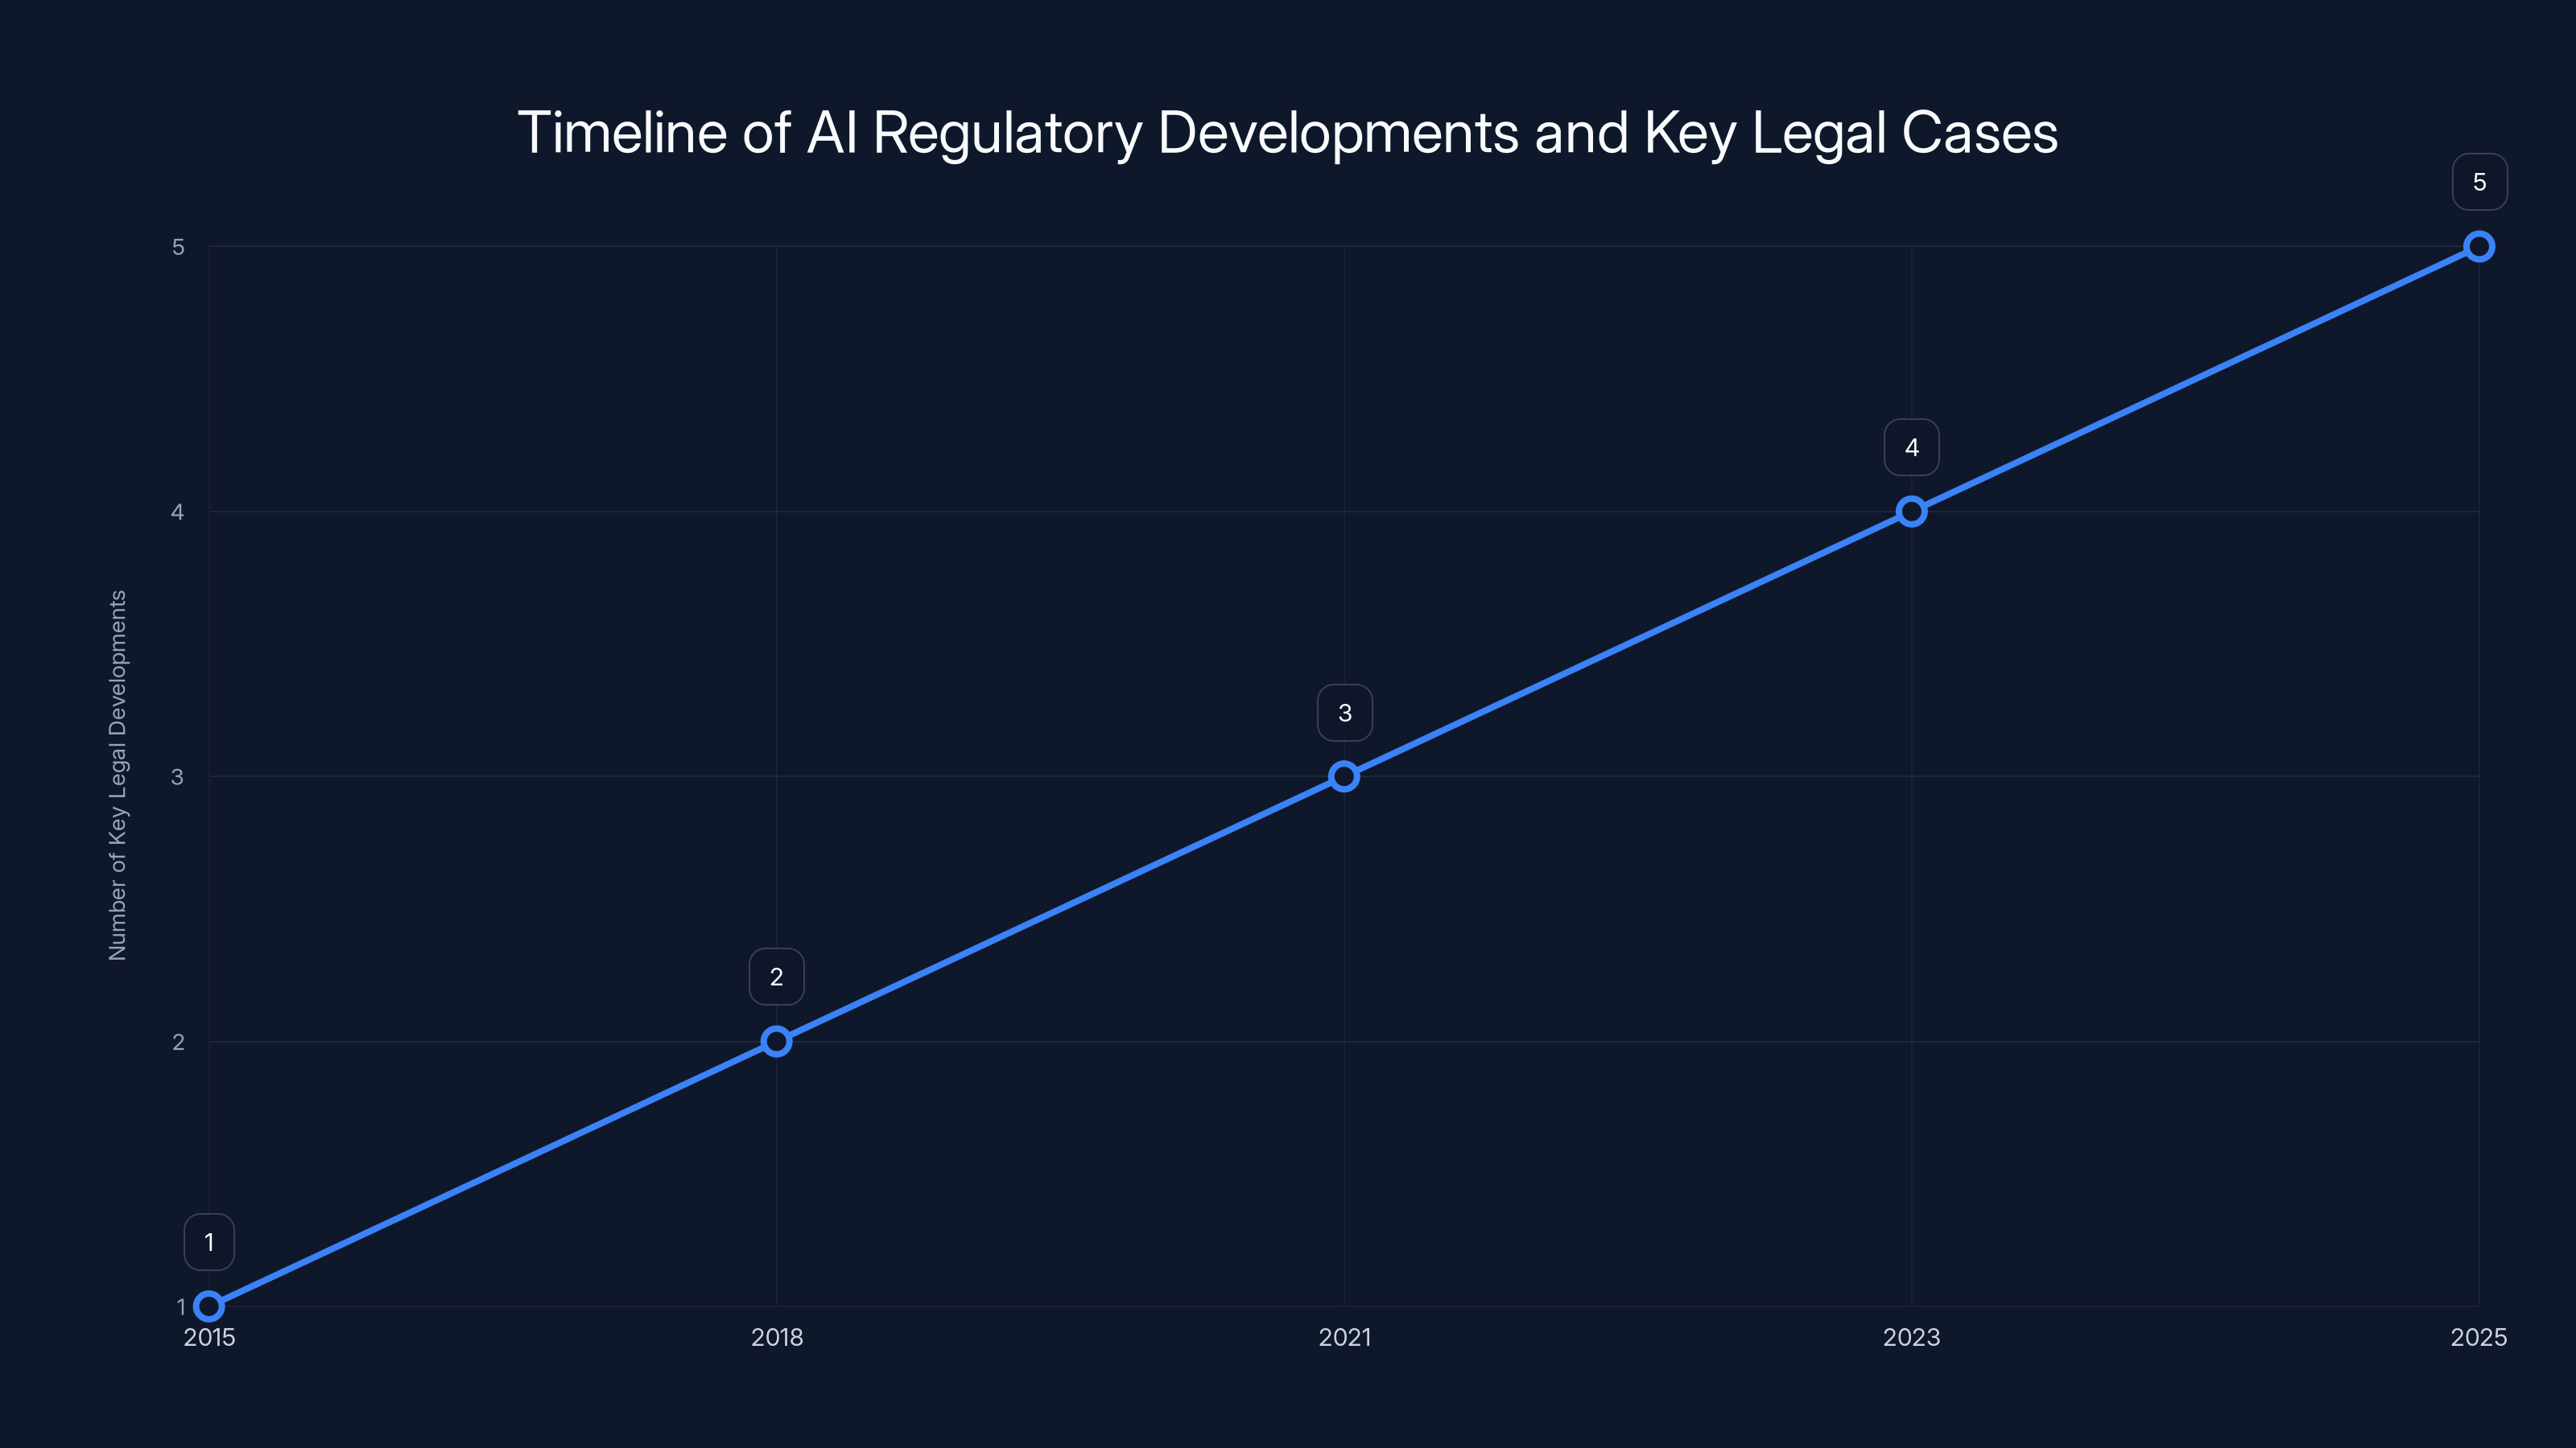The width and height of the screenshot is (2576, 1448).
Task: Select the 2021 data point marker
Action: coord(1345,775)
